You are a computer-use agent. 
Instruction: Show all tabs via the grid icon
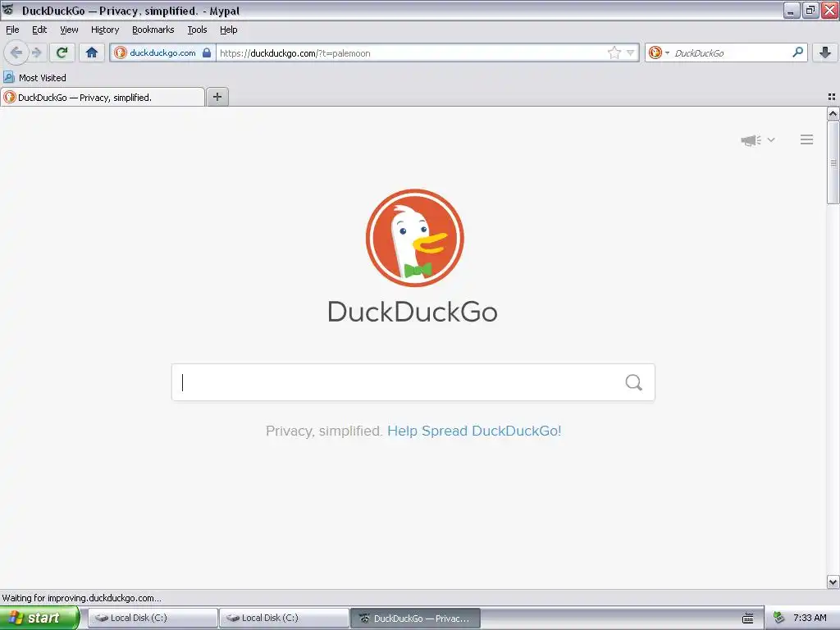pos(832,97)
